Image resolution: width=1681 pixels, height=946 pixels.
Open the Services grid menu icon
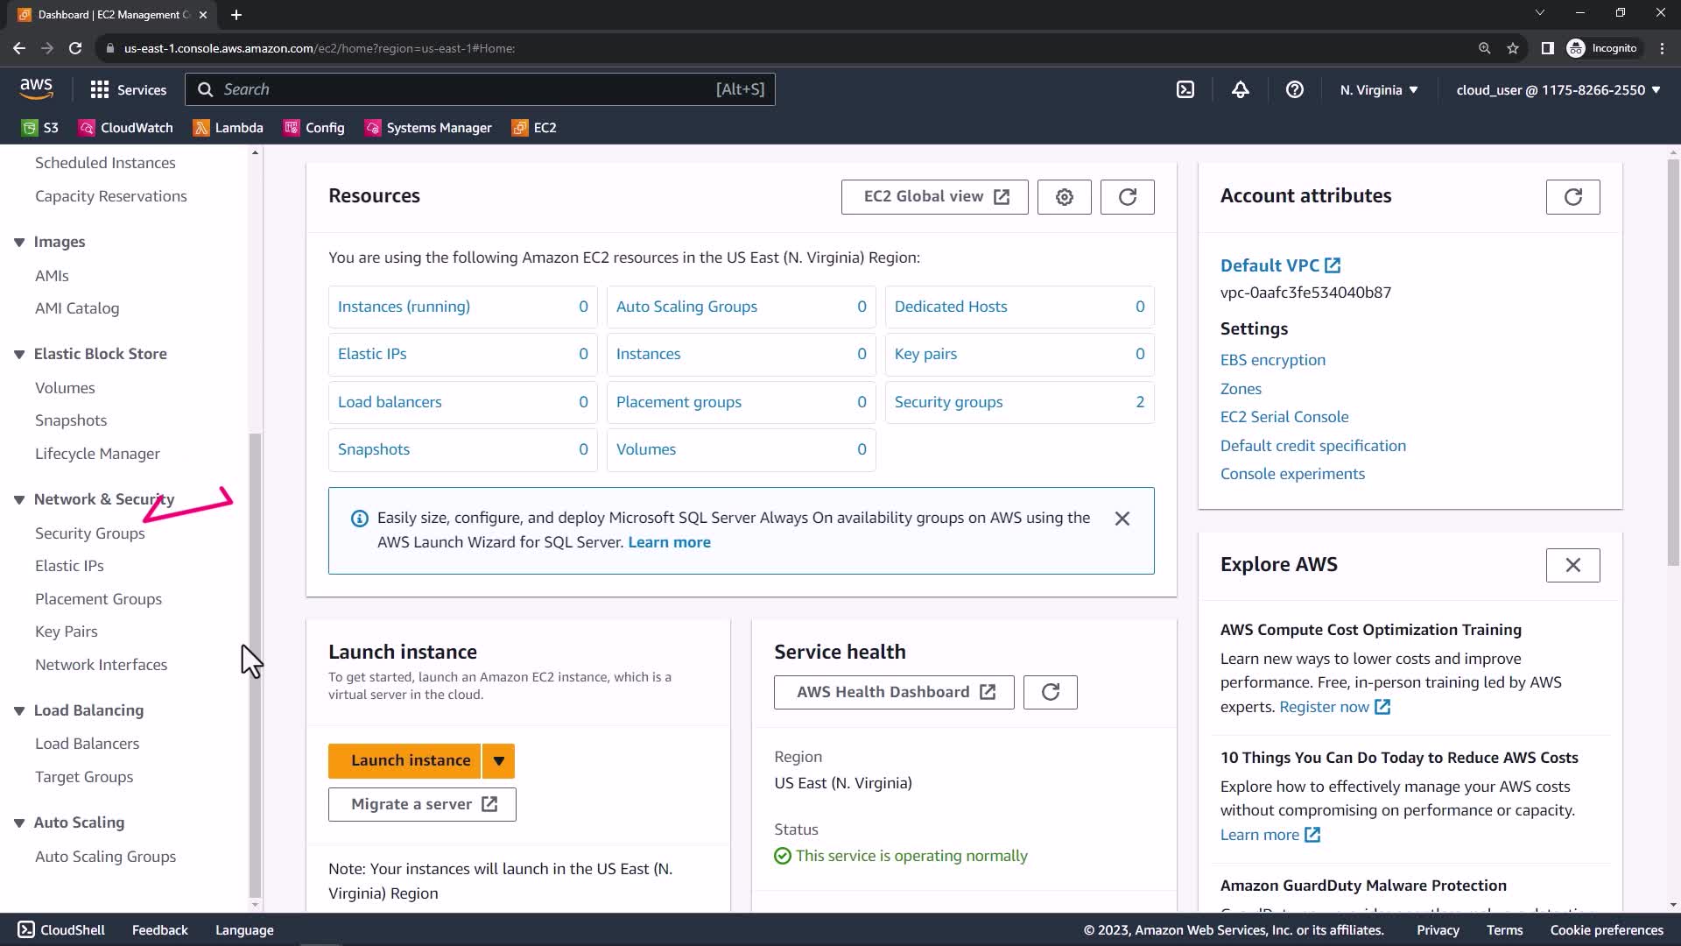click(x=100, y=89)
